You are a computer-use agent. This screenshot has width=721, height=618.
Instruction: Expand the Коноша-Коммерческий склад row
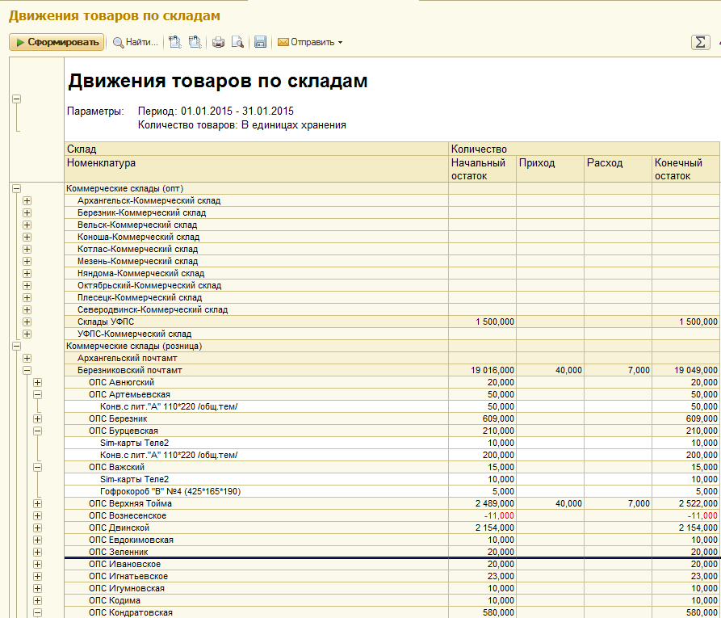coord(27,237)
